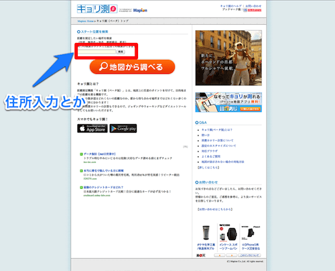Screen dimensions: 335x271
Task: Click the tumbler product thumbnail
Action: pyautogui.click(x=206, y=233)
